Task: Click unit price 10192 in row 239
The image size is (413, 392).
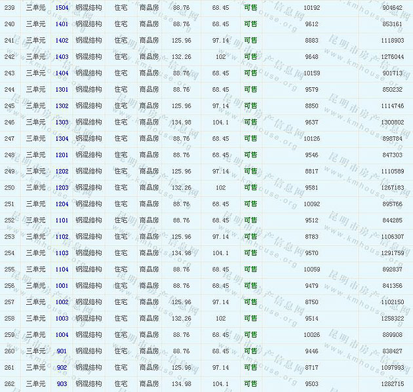Action: click(312, 8)
